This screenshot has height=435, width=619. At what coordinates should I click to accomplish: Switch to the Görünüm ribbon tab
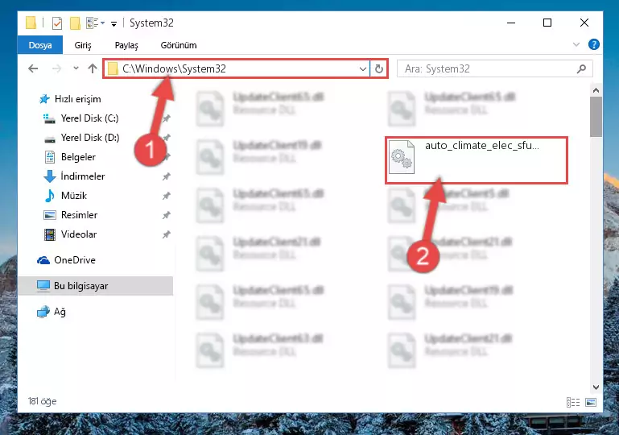pyautogui.click(x=179, y=45)
